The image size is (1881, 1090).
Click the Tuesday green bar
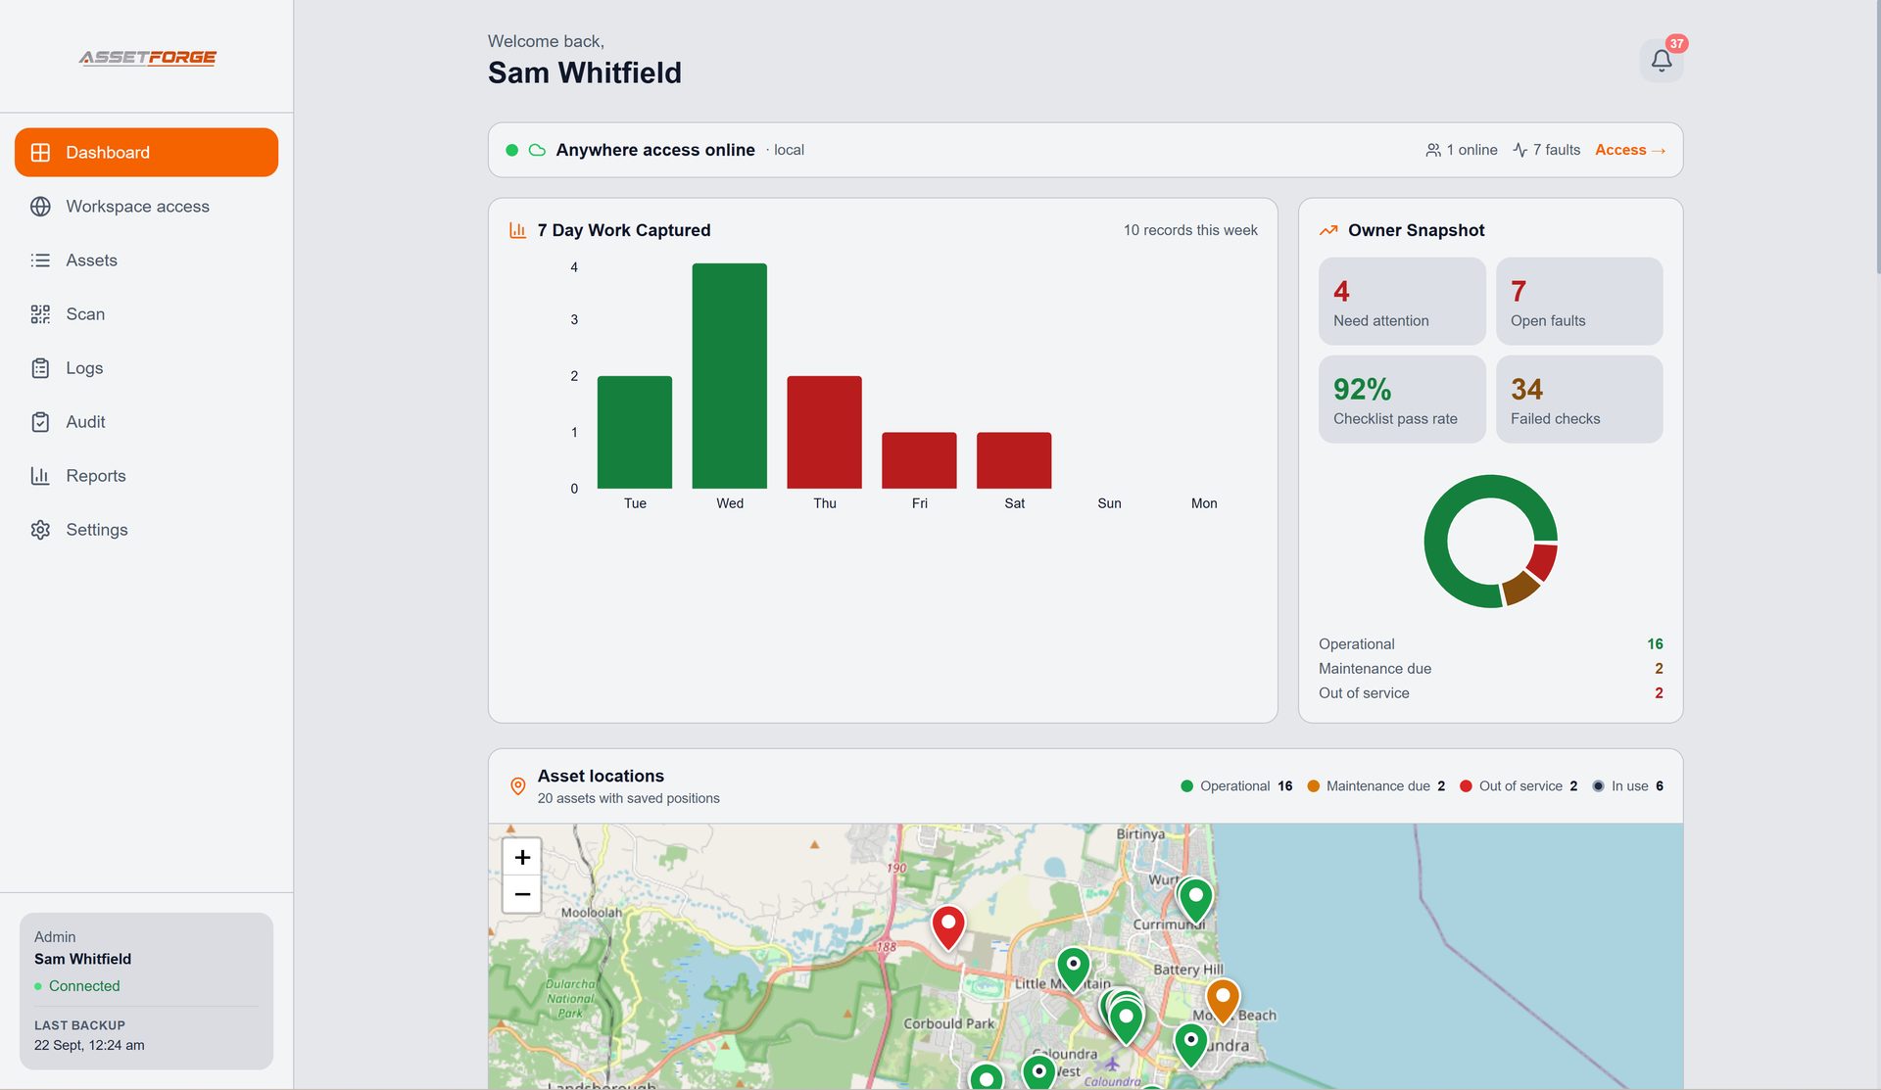(635, 432)
